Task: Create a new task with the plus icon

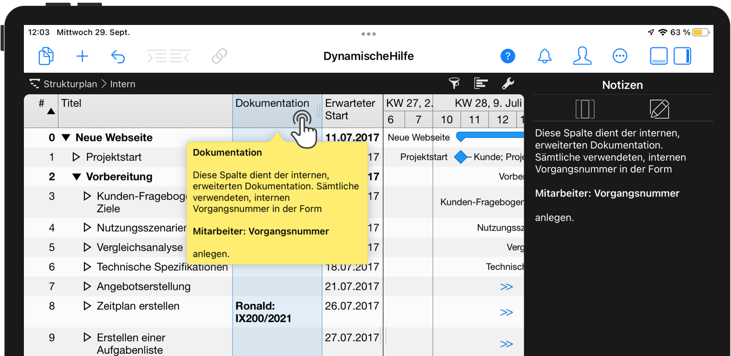Action: (x=82, y=56)
